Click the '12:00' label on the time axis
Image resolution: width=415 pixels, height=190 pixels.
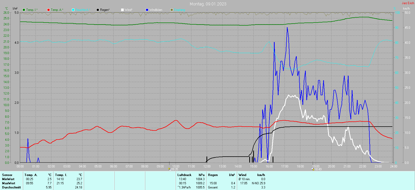tap(207, 166)
